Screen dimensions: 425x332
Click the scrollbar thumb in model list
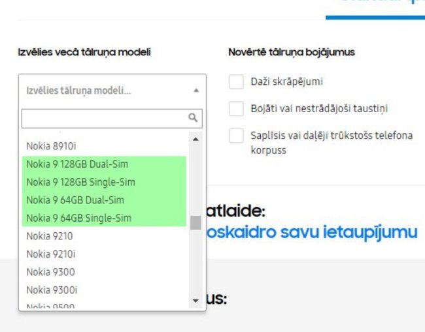195,223
